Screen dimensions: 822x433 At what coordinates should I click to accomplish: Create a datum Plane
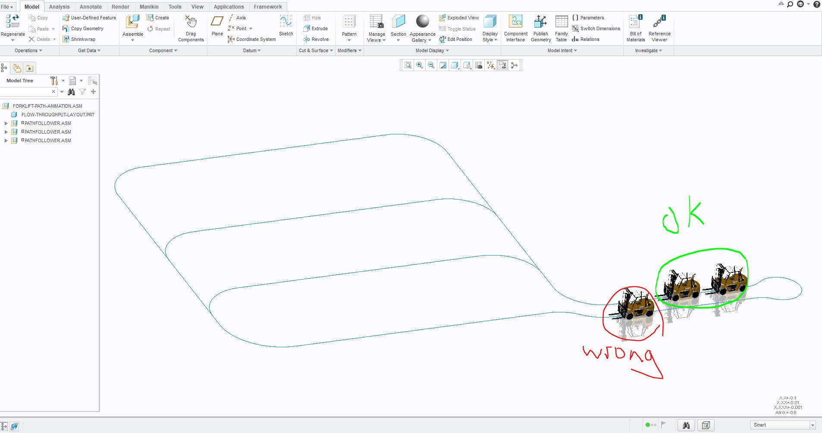(x=217, y=24)
